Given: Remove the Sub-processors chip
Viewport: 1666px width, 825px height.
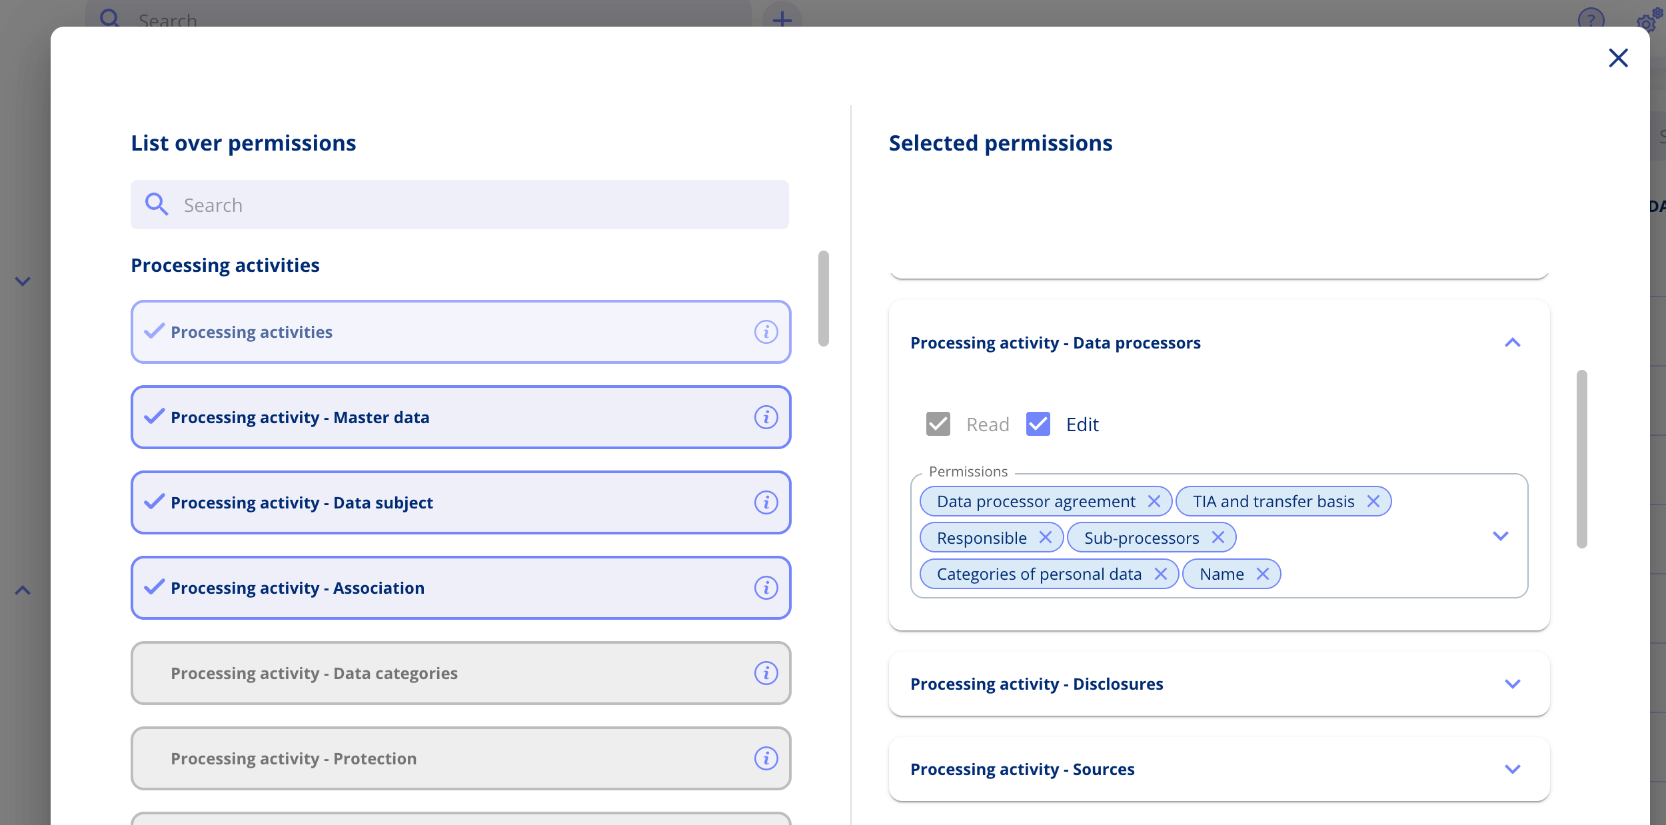Looking at the screenshot, I should coord(1218,538).
